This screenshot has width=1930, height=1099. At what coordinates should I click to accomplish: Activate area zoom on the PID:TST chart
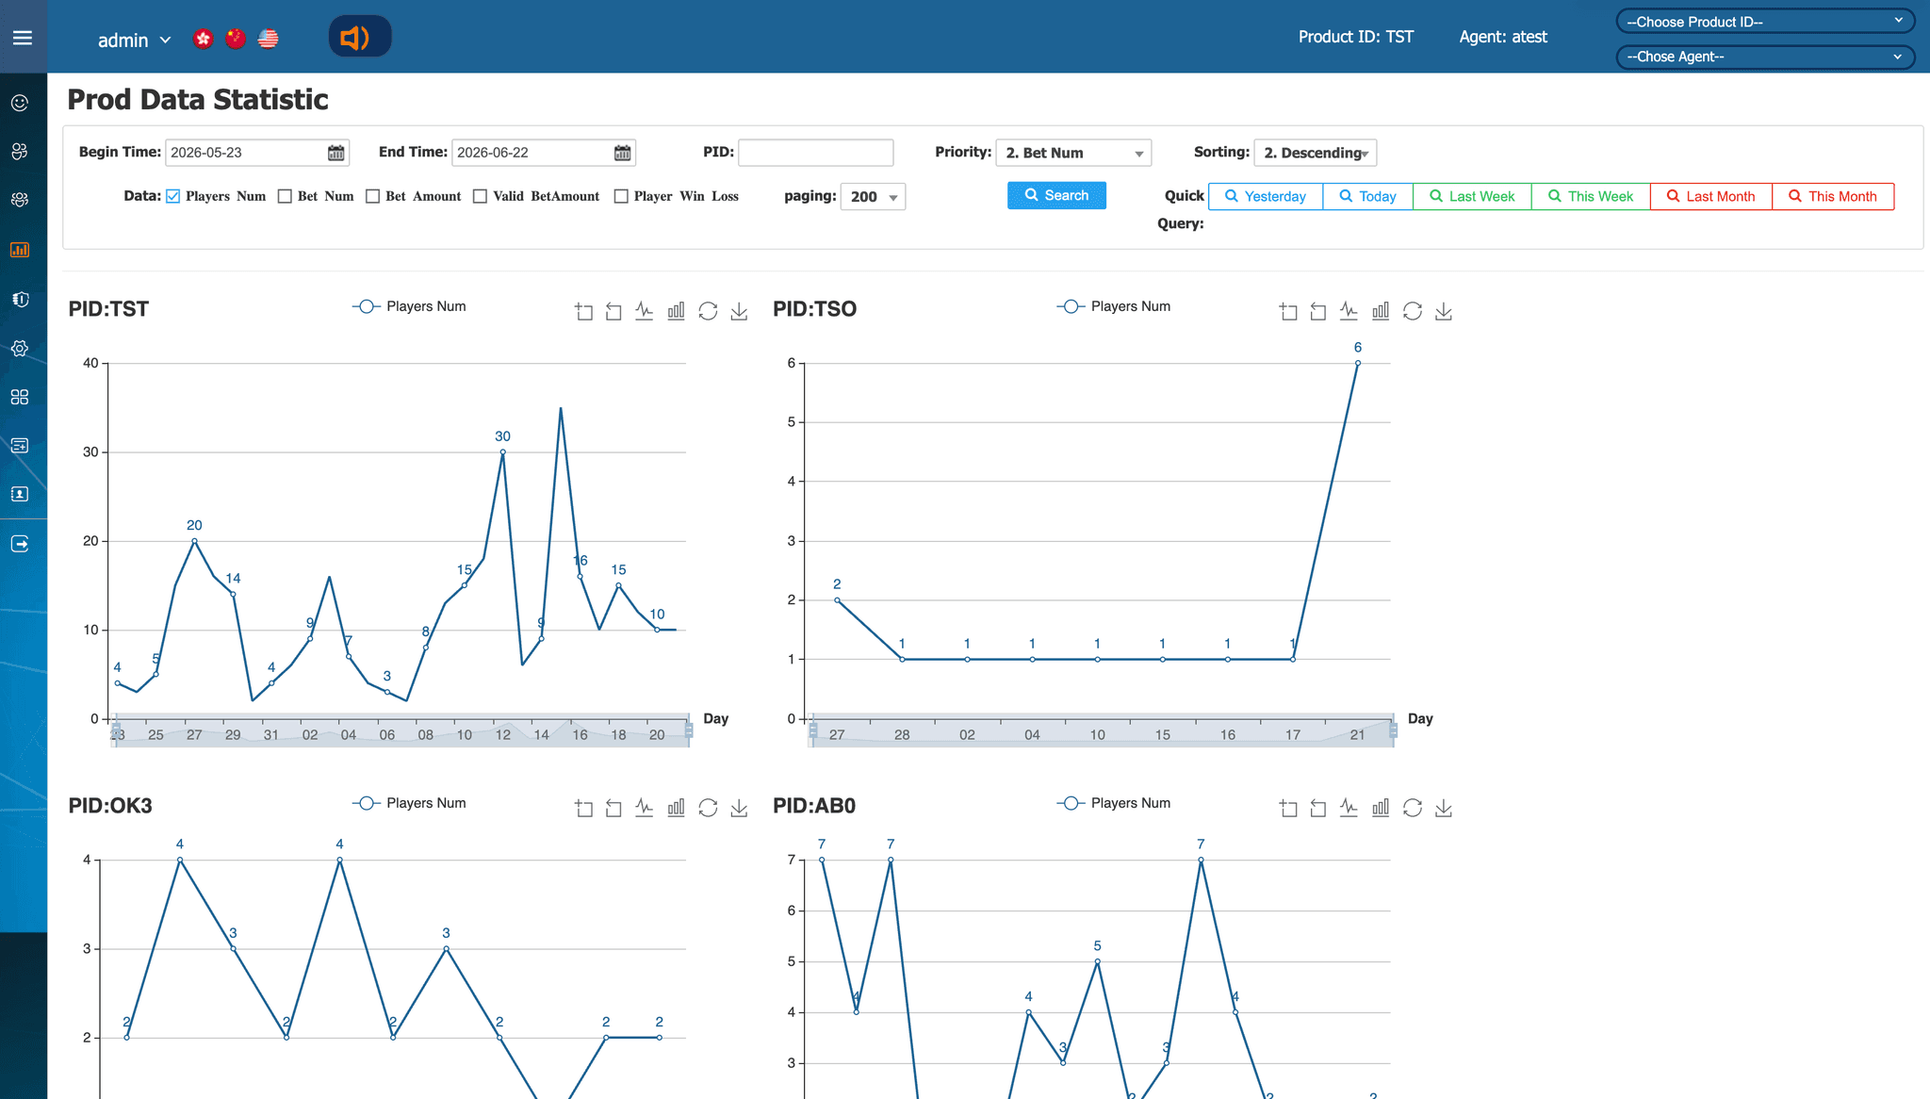pyautogui.click(x=584, y=311)
